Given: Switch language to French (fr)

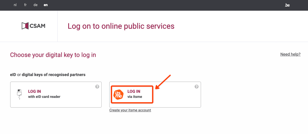Looking at the screenshot, I should (x=25, y=5).
